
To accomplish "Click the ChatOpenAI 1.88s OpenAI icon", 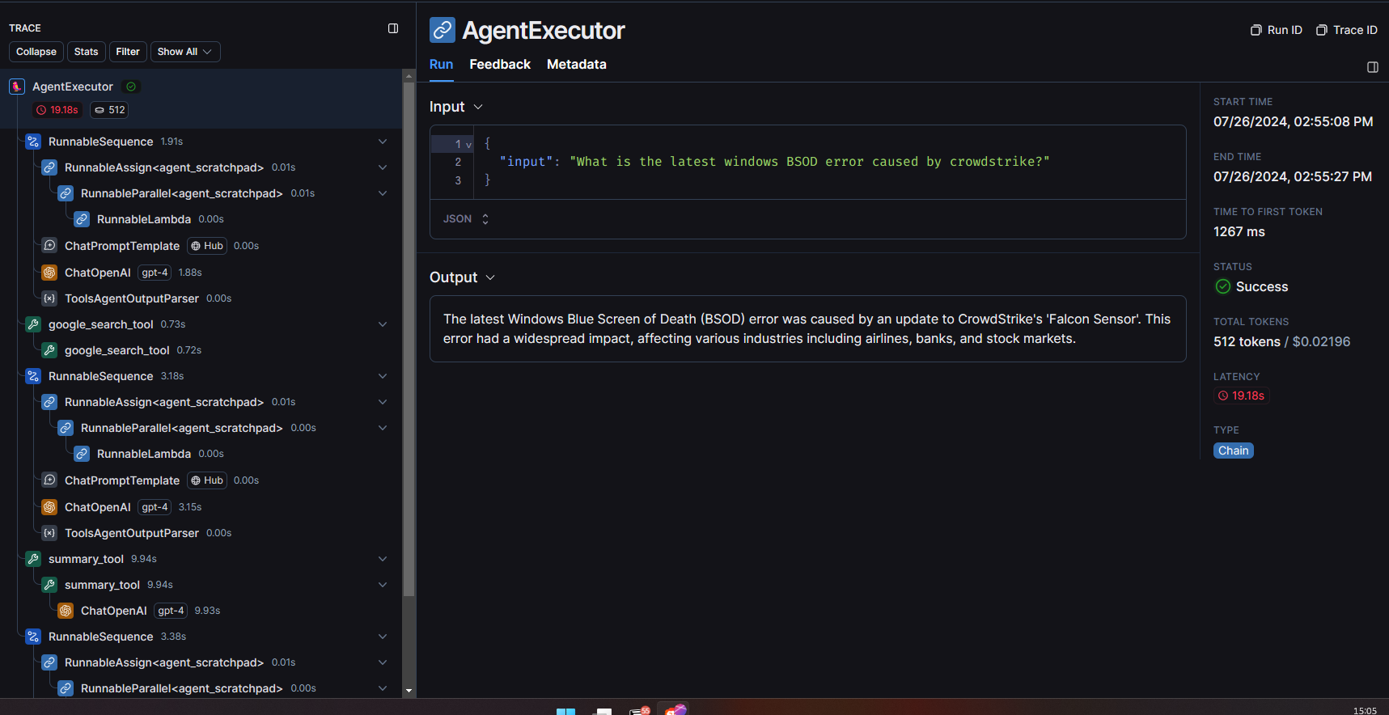I will [x=49, y=273].
